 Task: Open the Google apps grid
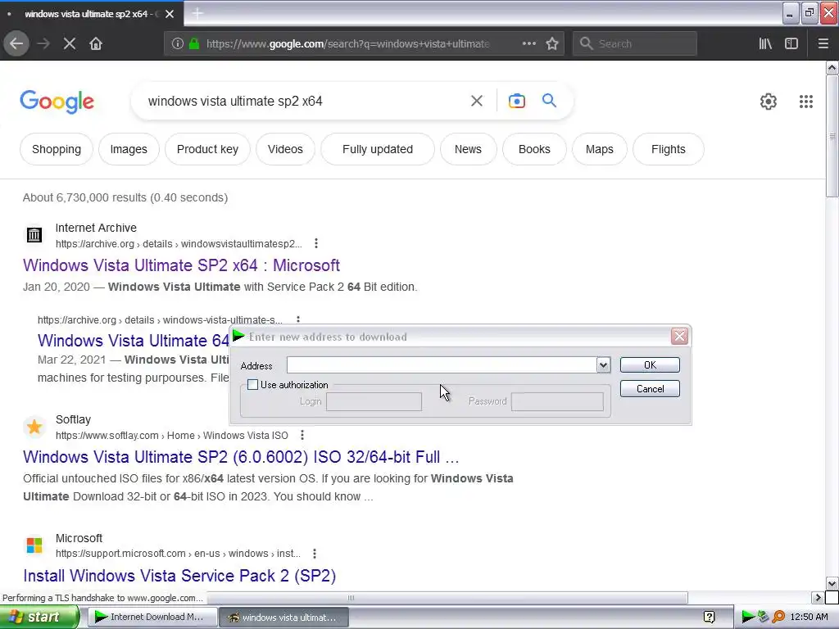pos(806,102)
